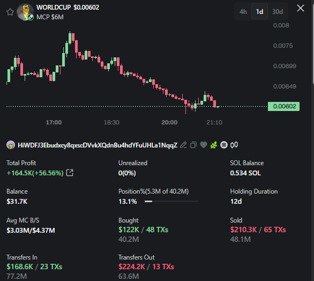Copy the wallet address
Screen dimensions: 314x281
click(193, 145)
